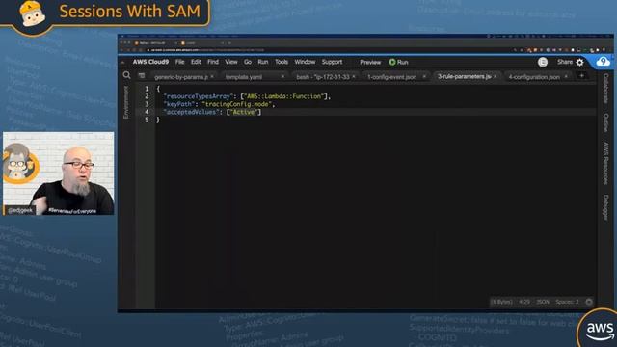
Task: Click the 4:29 cursor position in status bar
Action: click(524, 302)
